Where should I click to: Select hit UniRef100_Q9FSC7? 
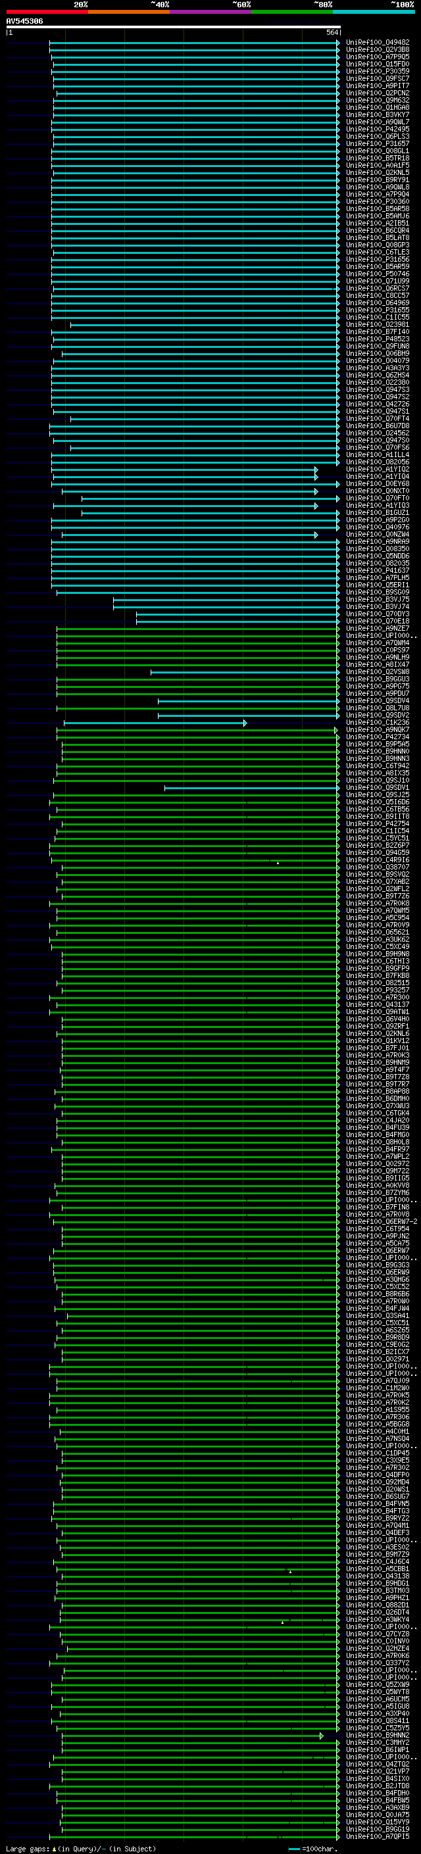pyautogui.click(x=377, y=78)
